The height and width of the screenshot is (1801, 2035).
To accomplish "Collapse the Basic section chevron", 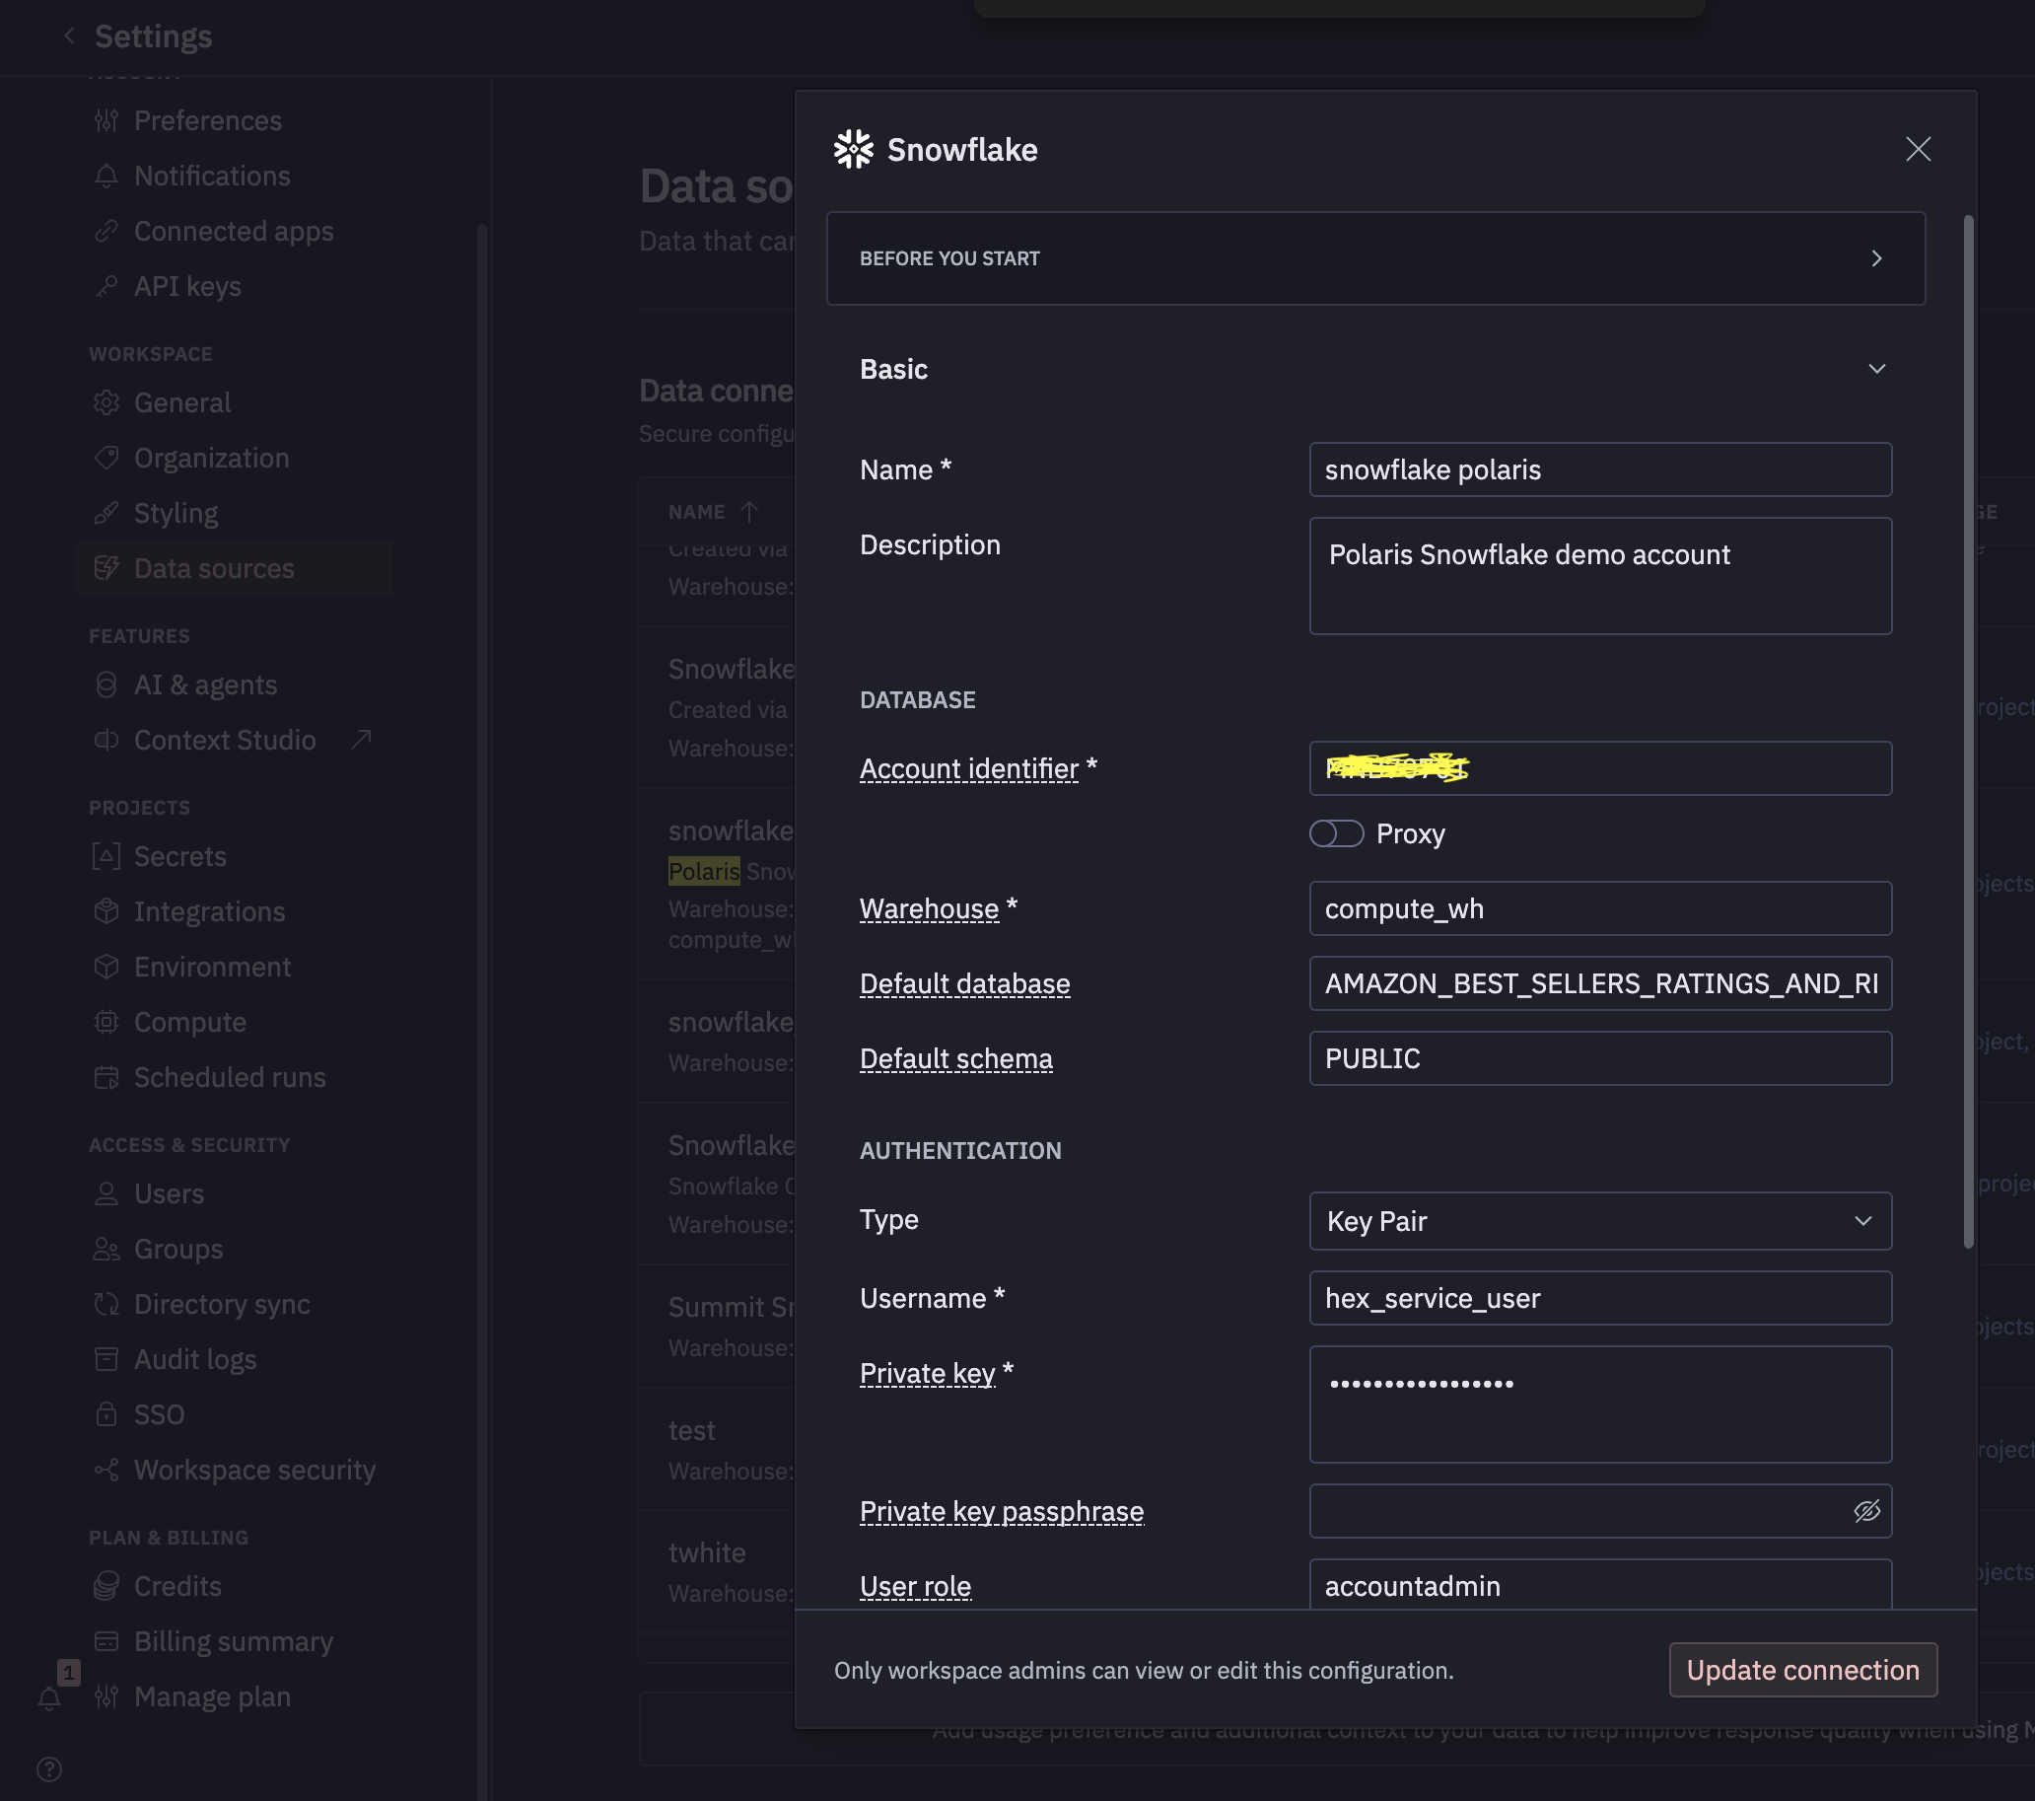I will click(1876, 370).
